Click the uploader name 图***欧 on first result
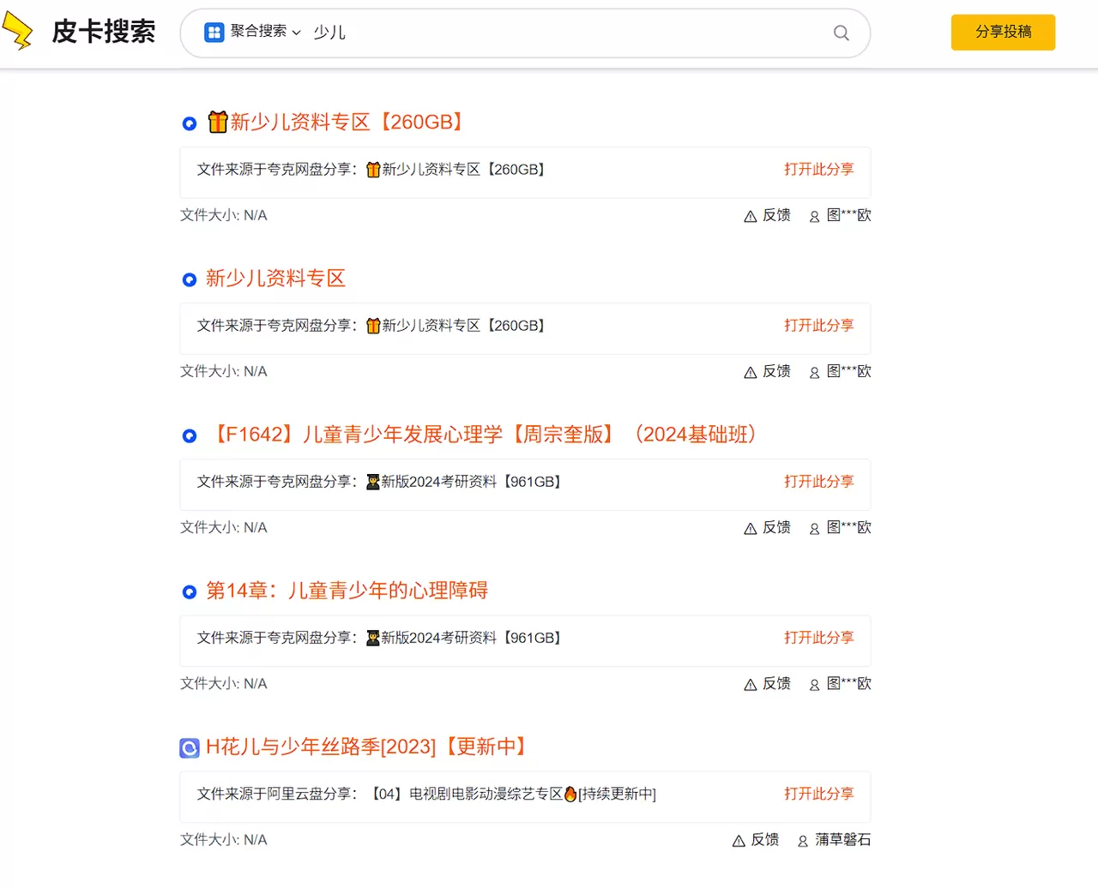This screenshot has width=1098, height=888. 849,215
